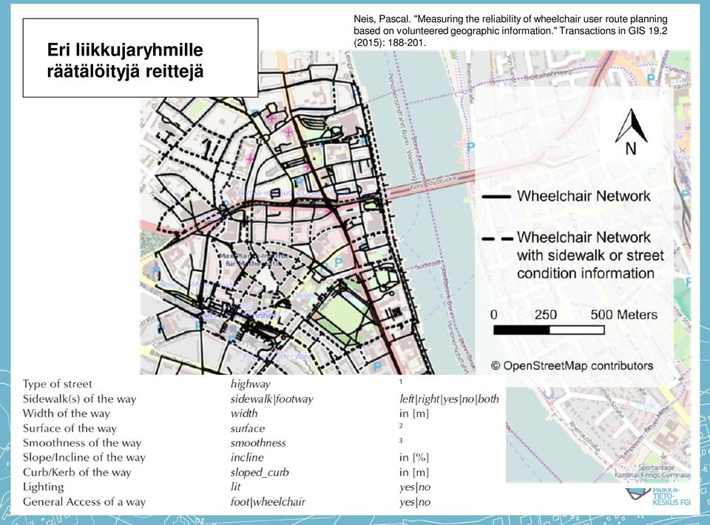The image size is (710, 525).
Task: Click the 'surface' tag in table
Action: (248, 428)
